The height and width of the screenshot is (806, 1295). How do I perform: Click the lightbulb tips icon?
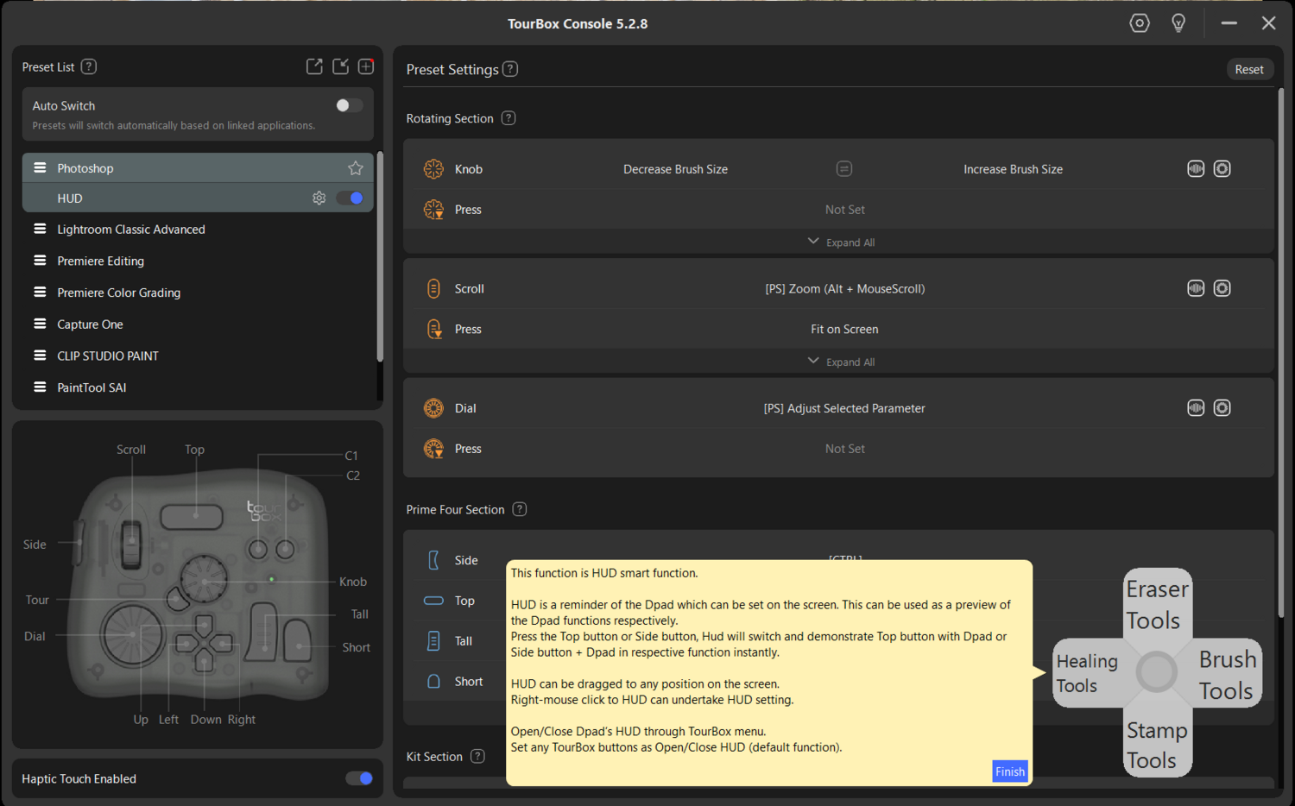pos(1178,23)
